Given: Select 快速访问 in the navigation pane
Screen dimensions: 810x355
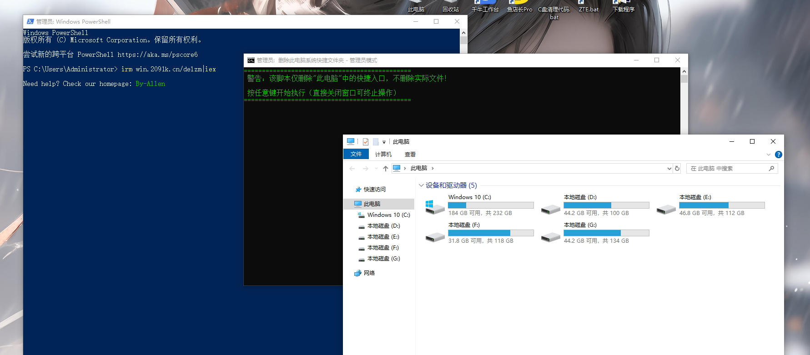Looking at the screenshot, I should (374, 190).
